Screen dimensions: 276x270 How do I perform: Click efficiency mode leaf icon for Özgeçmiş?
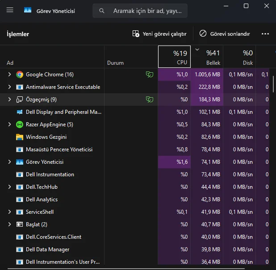149,100
